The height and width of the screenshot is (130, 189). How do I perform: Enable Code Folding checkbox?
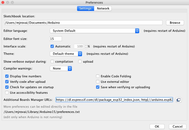point(98,76)
